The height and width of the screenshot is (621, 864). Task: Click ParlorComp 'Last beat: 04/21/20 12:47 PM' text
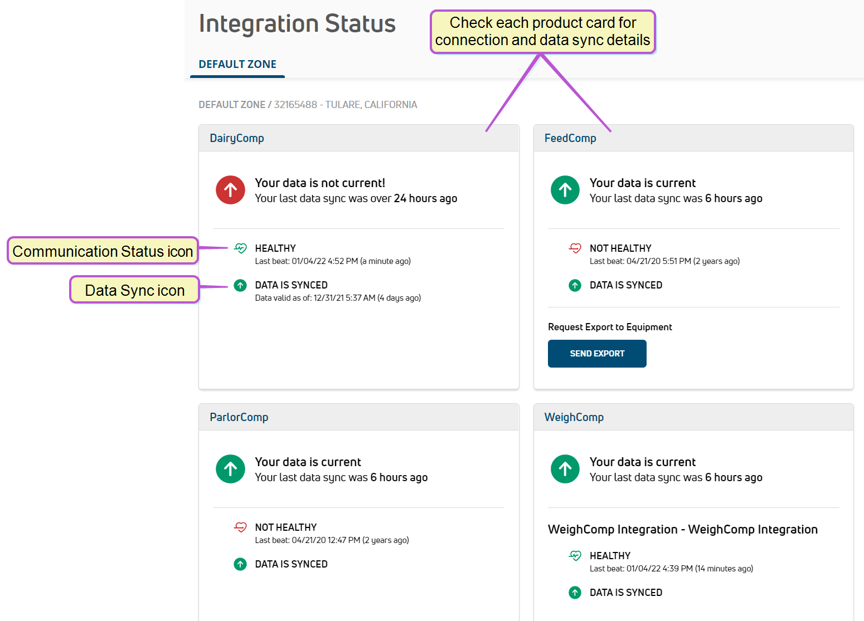(332, 540)
